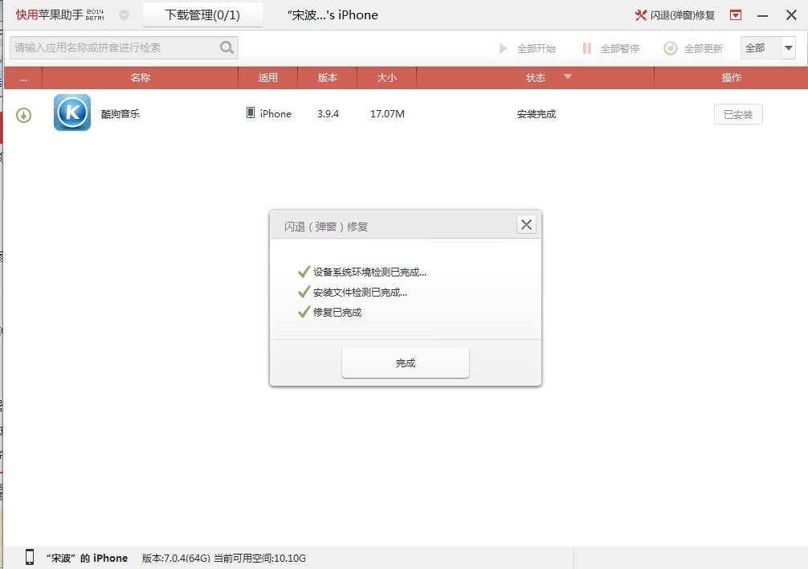Click the 设备系统环境检测已完成... text
The image size is (808, 569).
tap(369, 272)
